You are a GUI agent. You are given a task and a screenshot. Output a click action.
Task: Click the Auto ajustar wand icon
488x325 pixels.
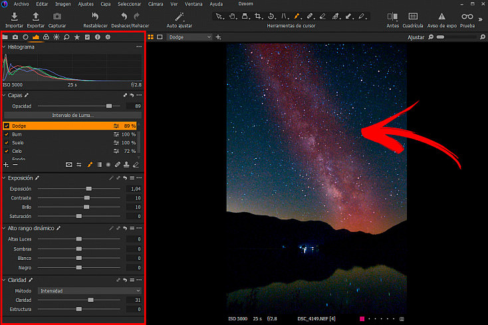(x=180, y=17)
